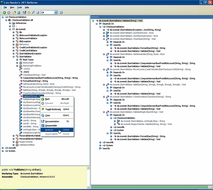Choose Disassembler from the context menu
This screenshot has height=190, width=213.
57,126
